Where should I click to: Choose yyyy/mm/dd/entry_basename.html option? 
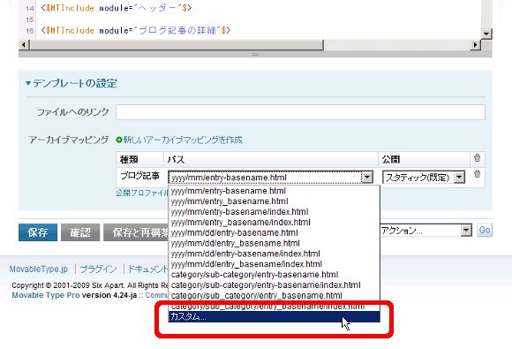tap(274, 243)
